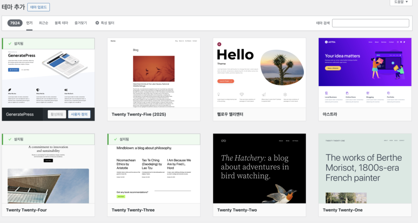Click the 테마 업로드 button
The height and width of the screenshot is (223, 418).
38,7
